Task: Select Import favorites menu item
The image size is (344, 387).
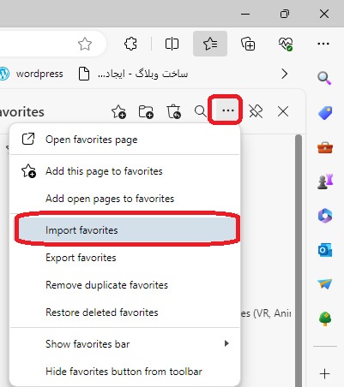Action: [x=125, y=230]
